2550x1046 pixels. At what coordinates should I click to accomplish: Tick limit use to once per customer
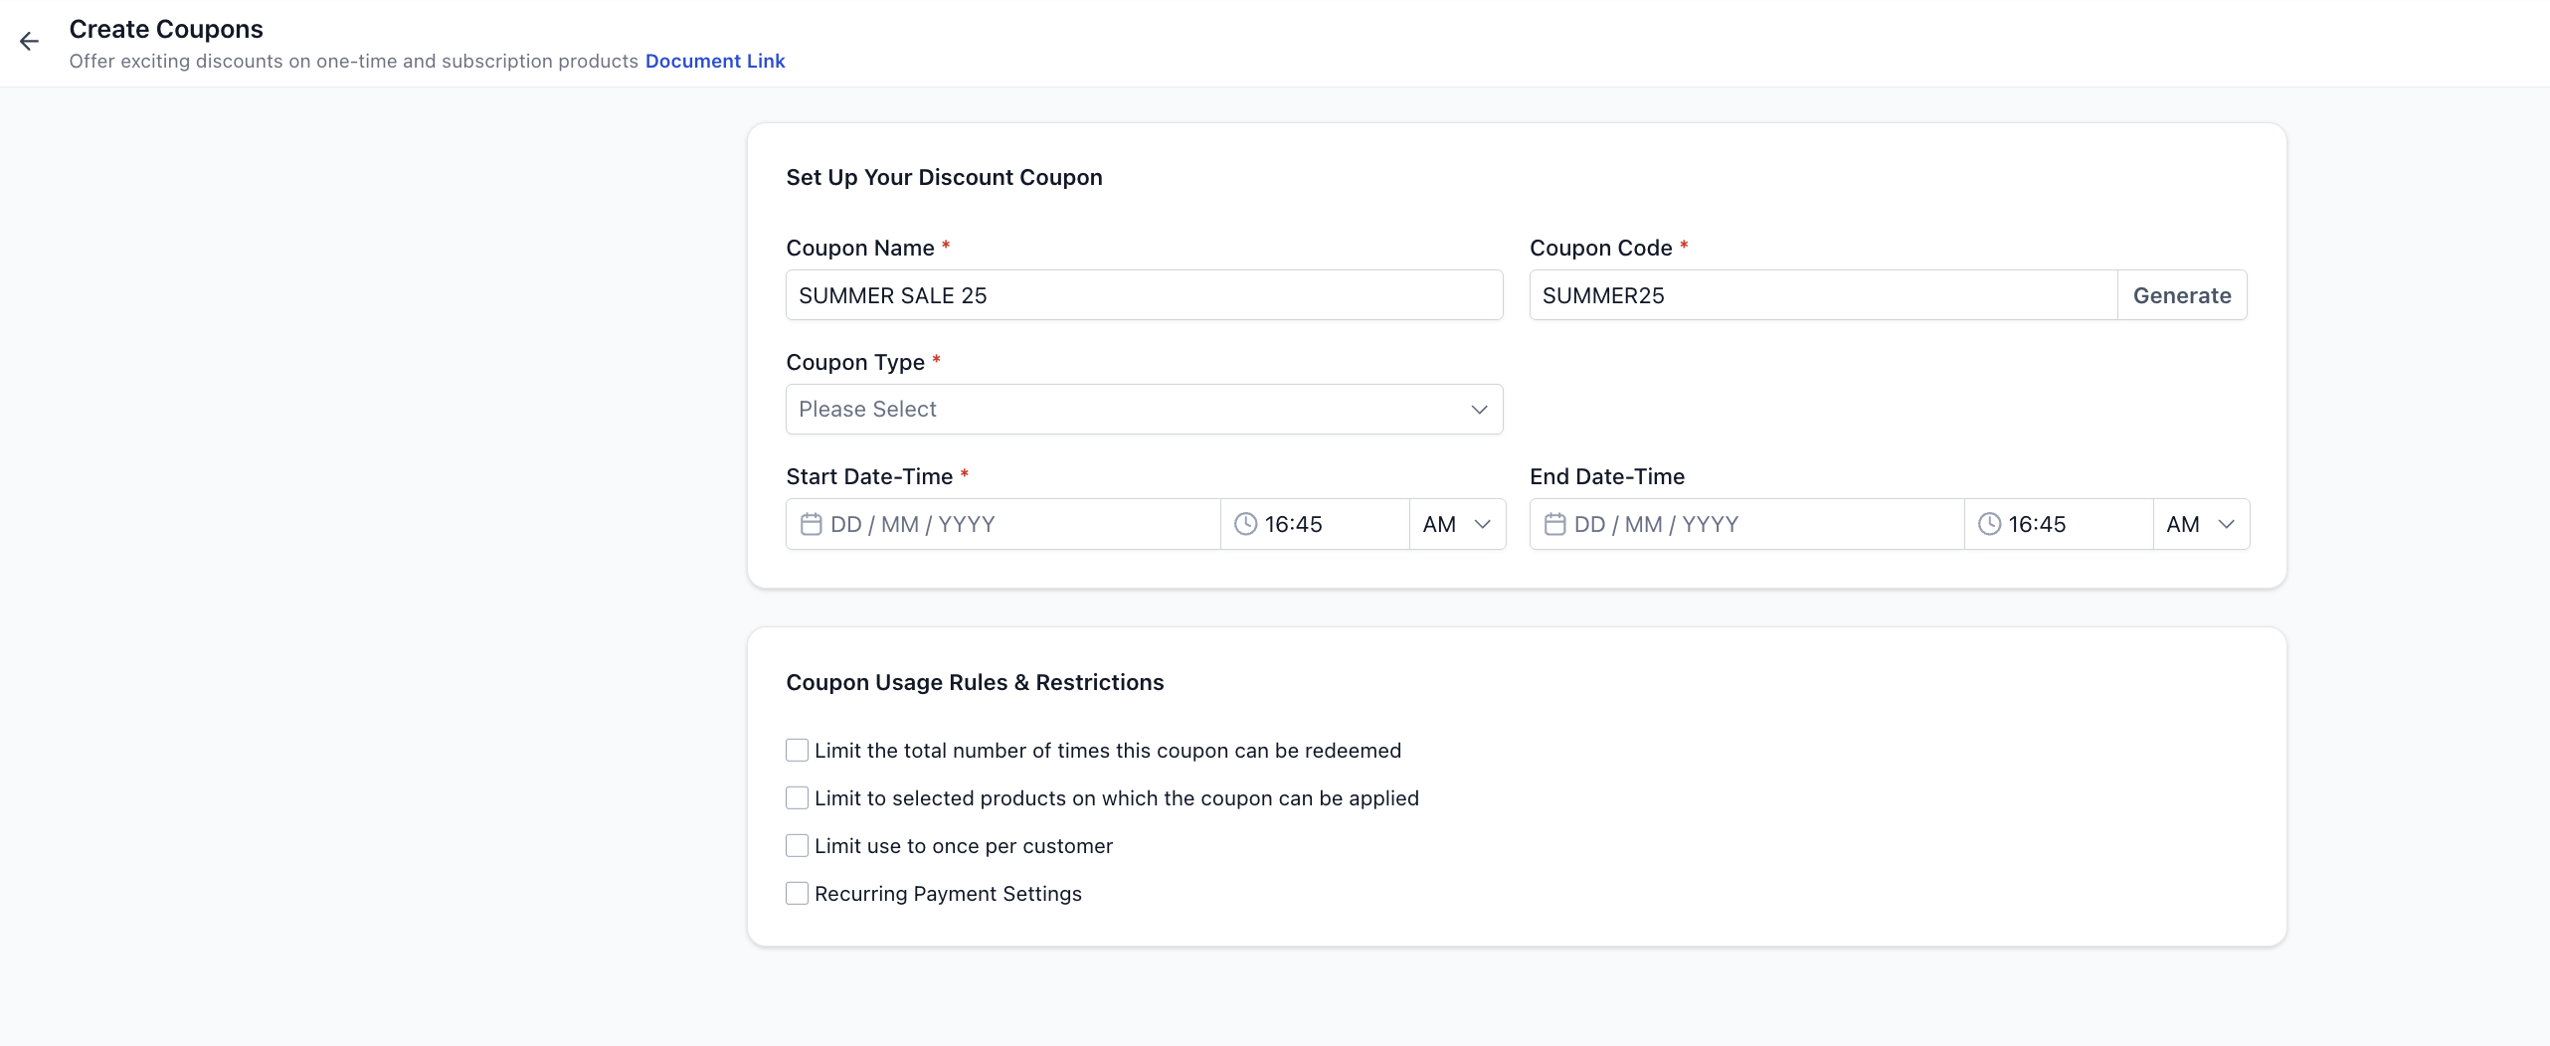(797, 846)
